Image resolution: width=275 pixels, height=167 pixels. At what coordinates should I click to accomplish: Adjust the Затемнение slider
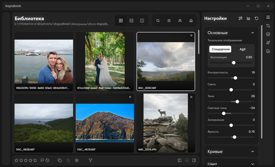pyautogui.click(x=231, y=125)
